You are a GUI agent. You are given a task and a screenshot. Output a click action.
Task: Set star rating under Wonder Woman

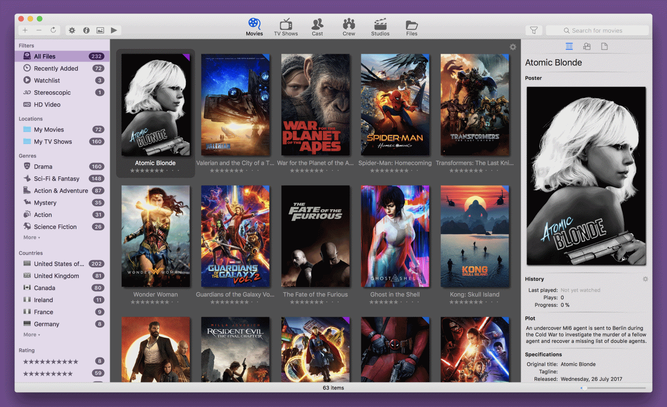coord(155,302)
